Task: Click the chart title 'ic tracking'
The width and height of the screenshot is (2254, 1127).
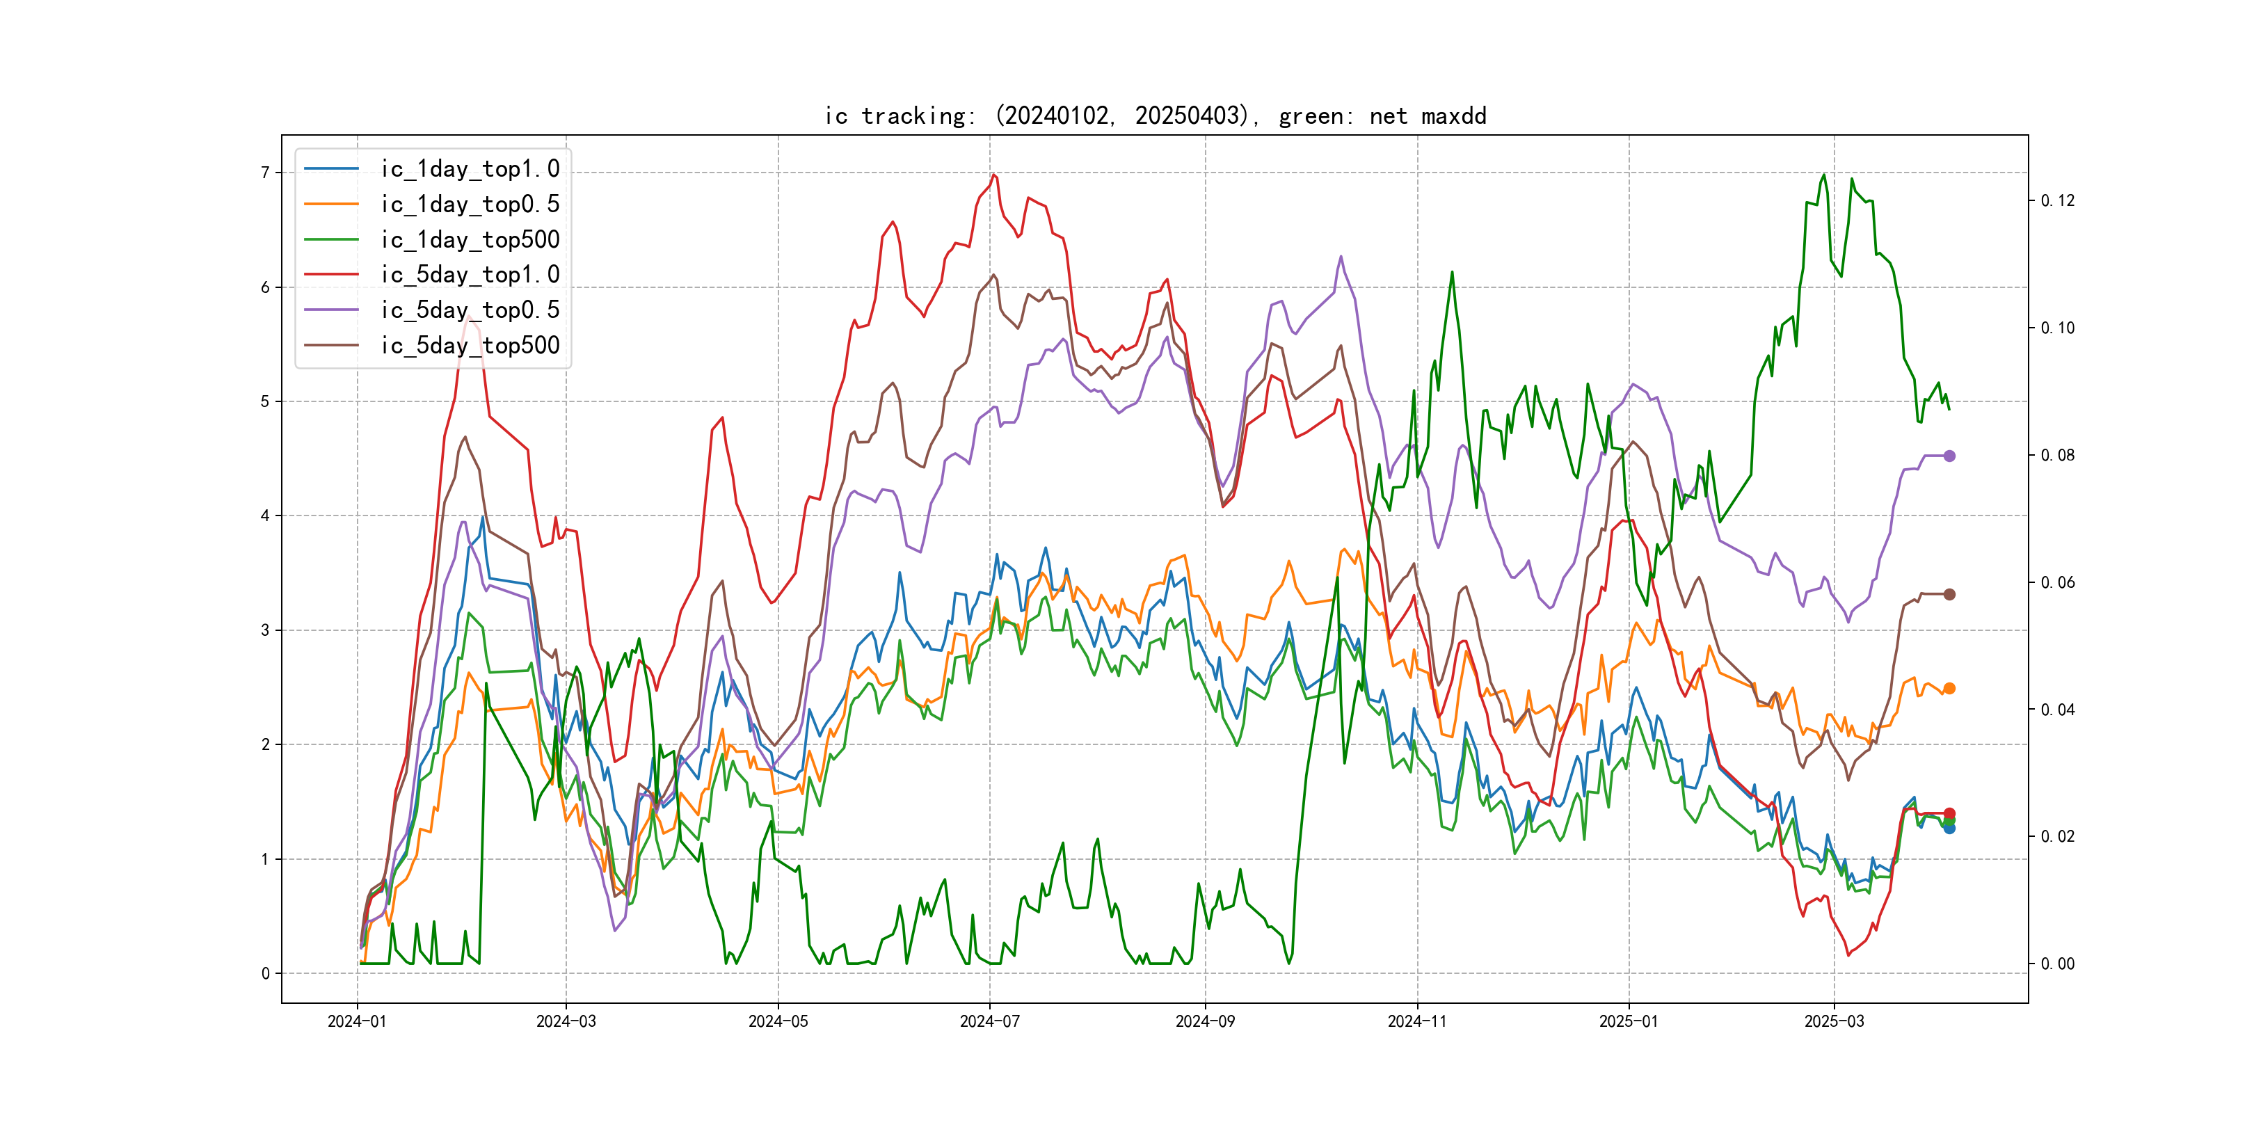Action: tap(1155, 115)
